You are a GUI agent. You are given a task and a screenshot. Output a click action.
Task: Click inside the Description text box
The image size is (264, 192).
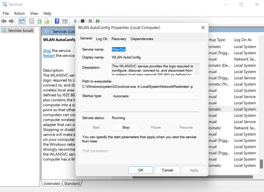click(153, 69)
